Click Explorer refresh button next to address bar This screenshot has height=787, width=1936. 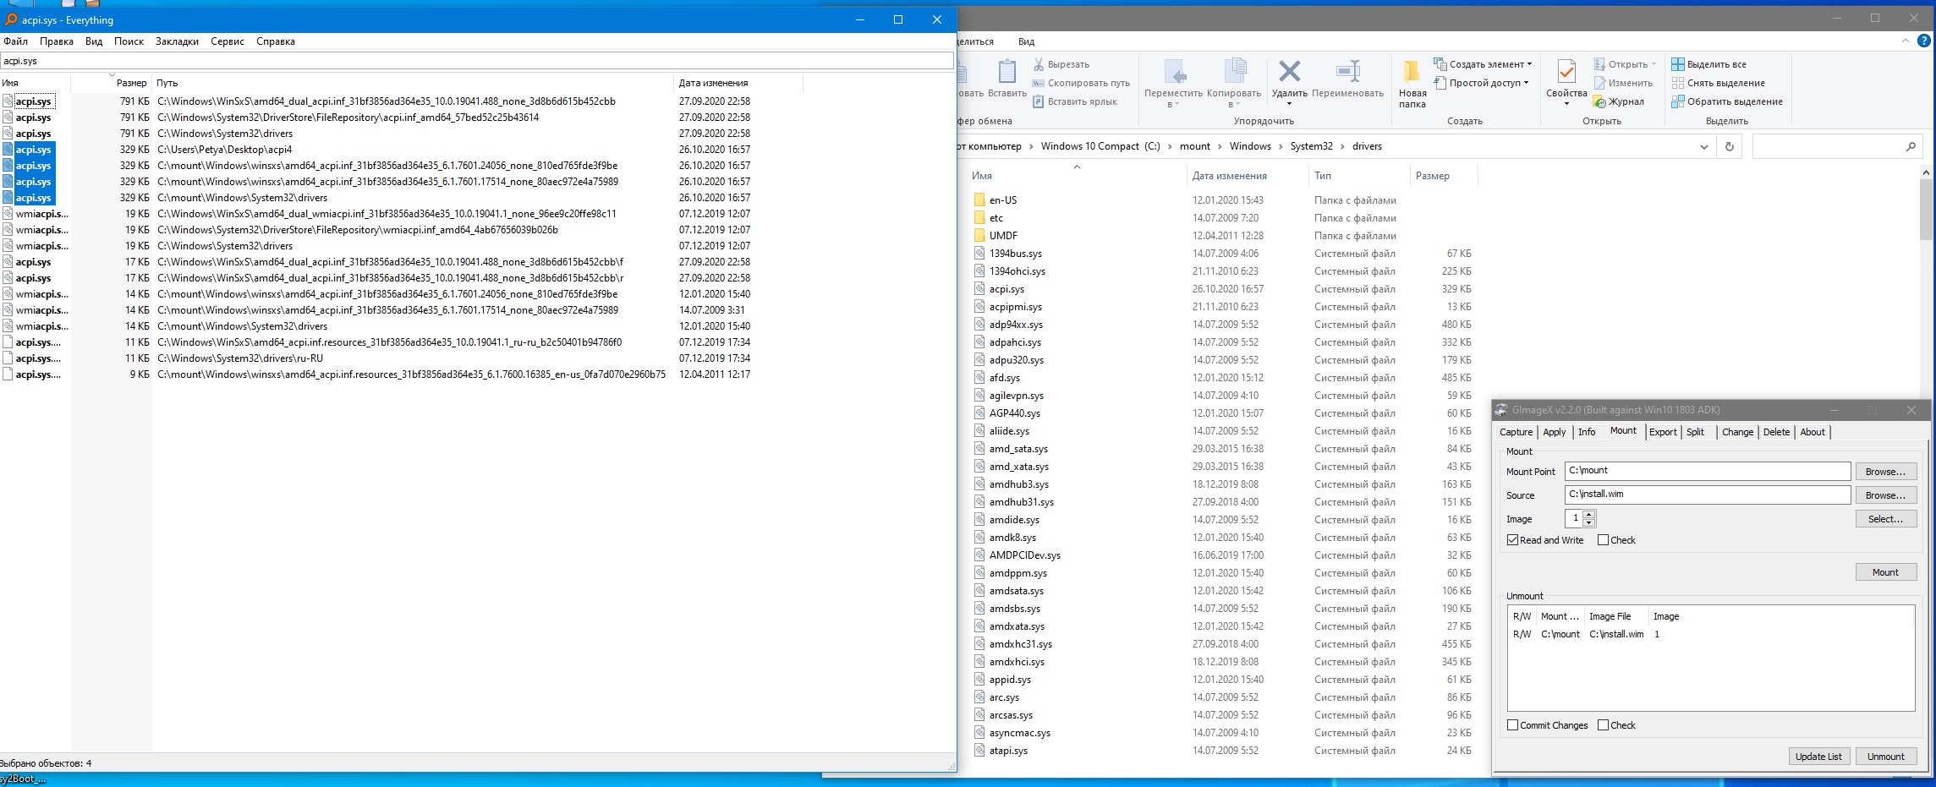point(1730,146)
